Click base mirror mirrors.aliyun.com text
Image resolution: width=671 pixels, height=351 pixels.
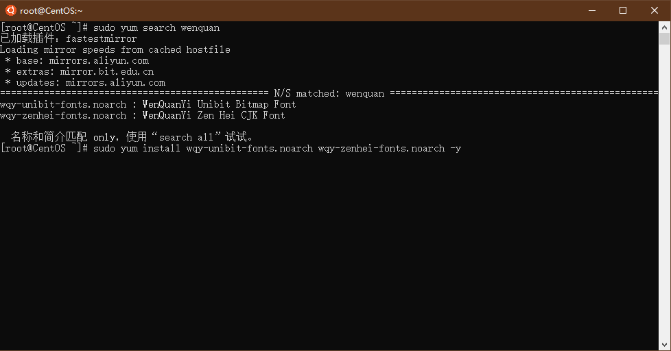(x=99, y=61)
